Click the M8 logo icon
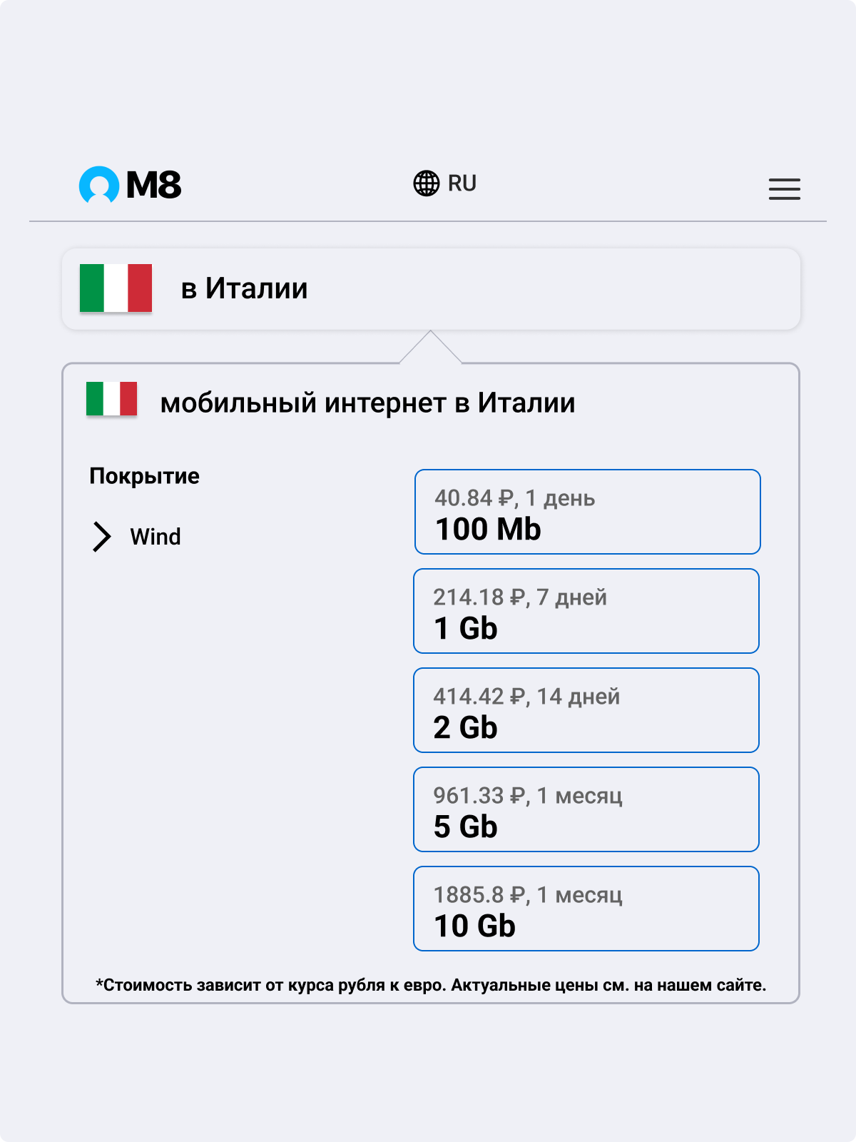Screen dimensions: 856x1142 coord(99,185)
